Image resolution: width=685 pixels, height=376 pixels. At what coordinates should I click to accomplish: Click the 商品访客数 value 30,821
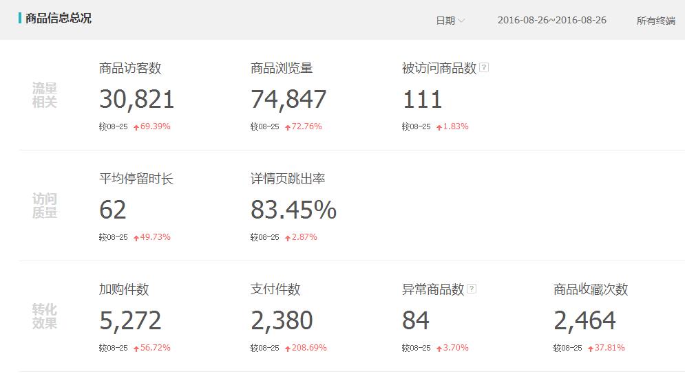click(136, 100)
